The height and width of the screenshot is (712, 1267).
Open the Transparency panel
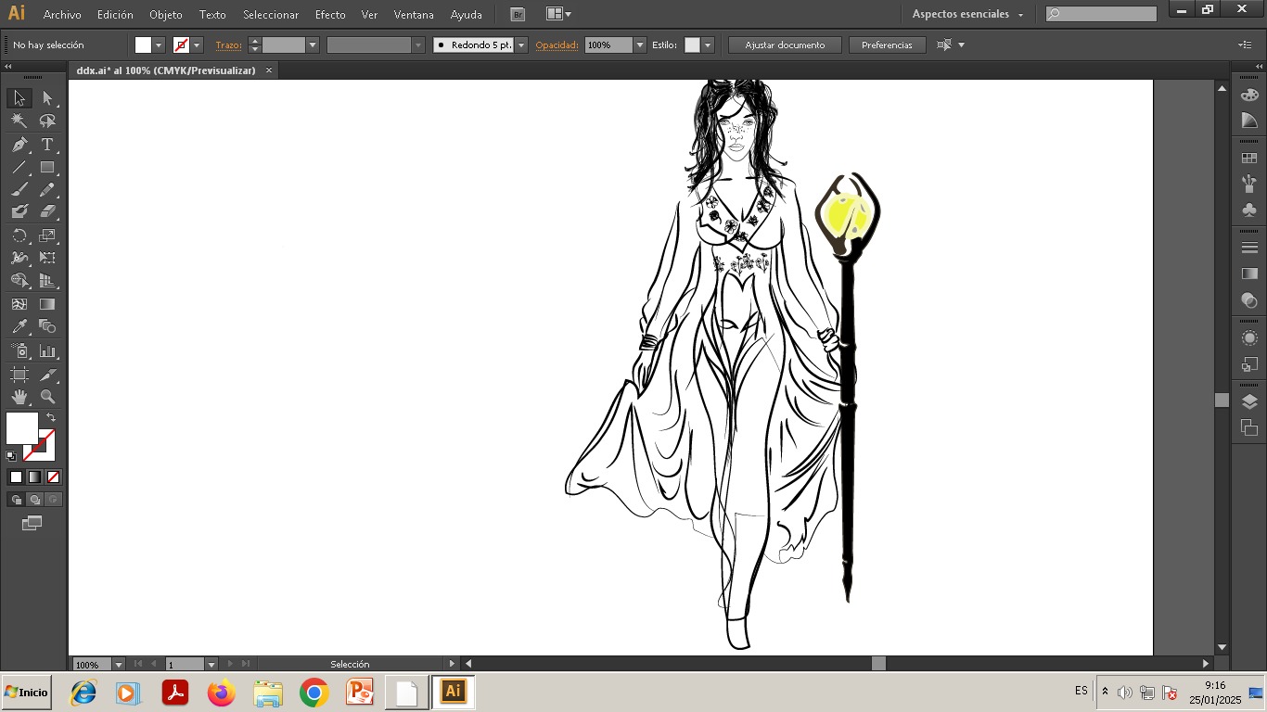(x=1249, y=300)
